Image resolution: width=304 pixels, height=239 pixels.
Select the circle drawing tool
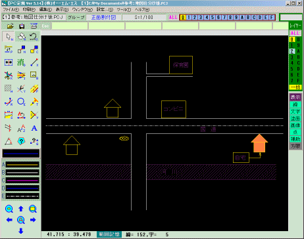coord(21,102)
